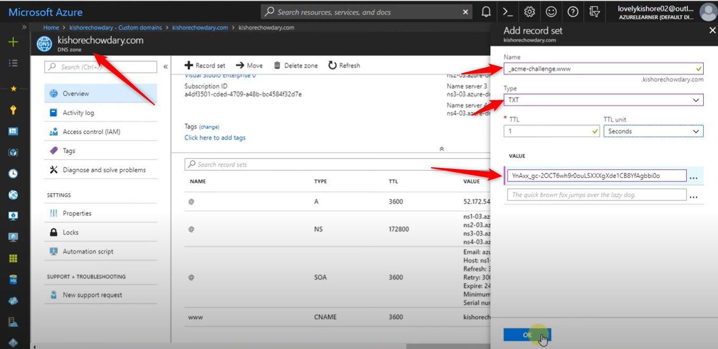Refresh the DNS zone view
The image size is (718, 349).
pyautogui.click(x=344, y=65)
